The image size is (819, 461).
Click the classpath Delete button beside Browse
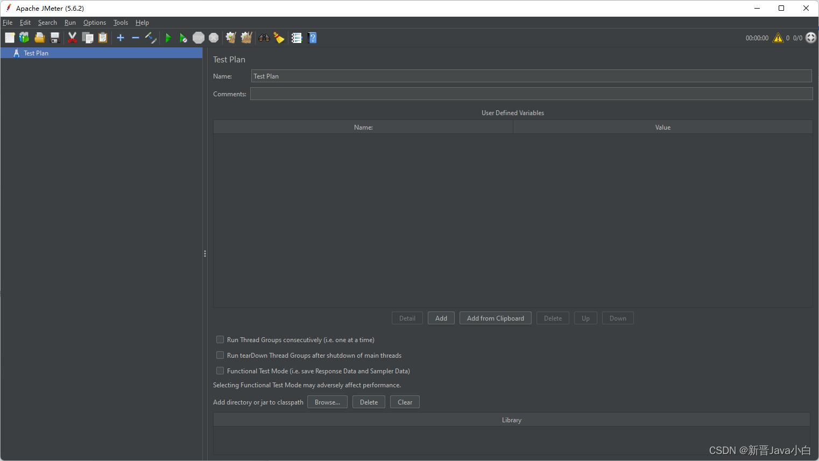[x=369, y=402]
